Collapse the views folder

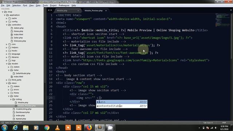(7, 83)
